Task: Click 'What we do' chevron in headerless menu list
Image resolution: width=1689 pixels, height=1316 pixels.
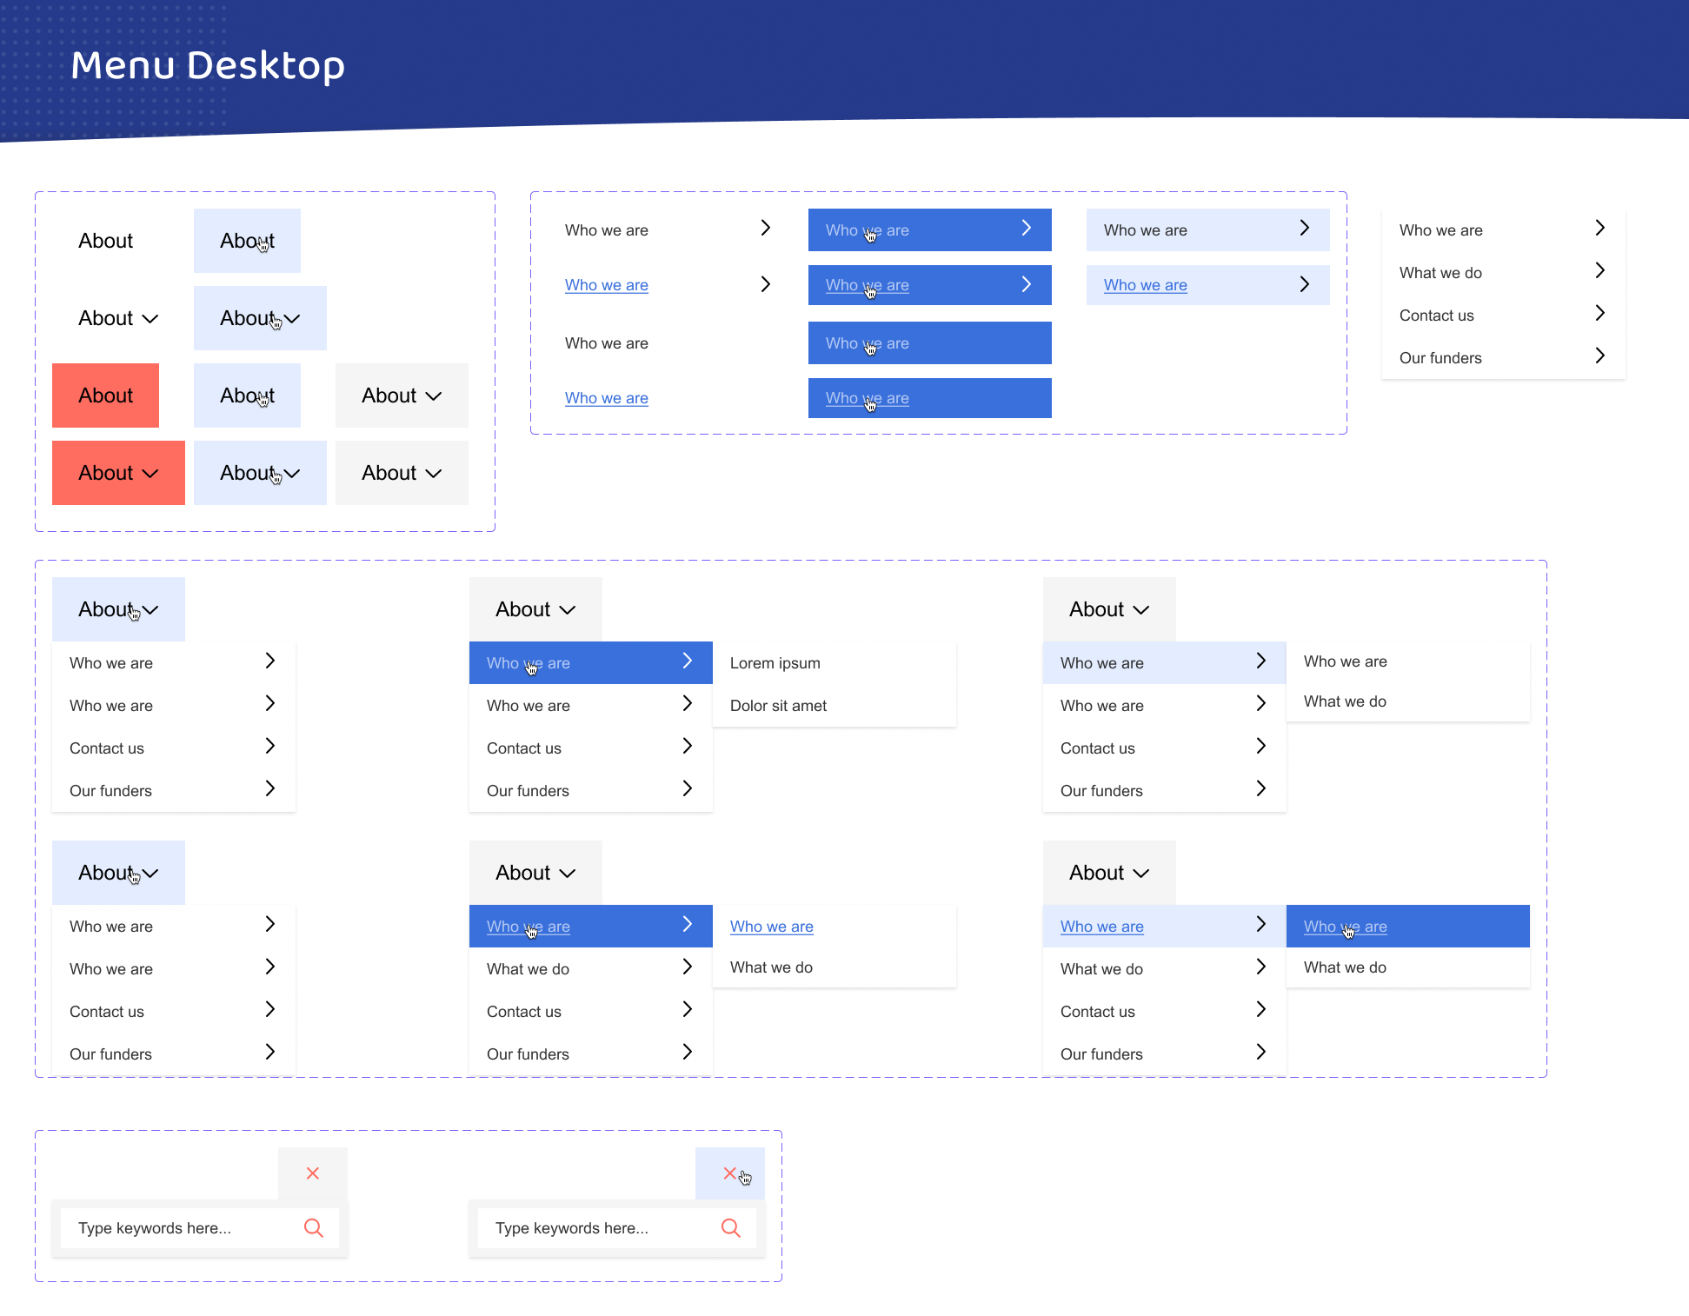Action: 1599,271
